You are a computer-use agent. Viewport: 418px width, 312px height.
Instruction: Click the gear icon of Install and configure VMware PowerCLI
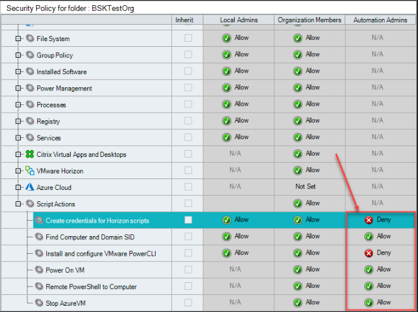coord(39,253)
